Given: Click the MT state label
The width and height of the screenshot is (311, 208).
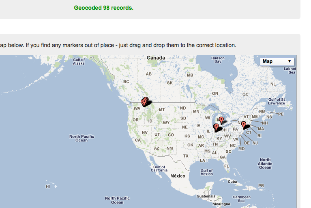Looking at the screenshot, I should tap(162, 110).
